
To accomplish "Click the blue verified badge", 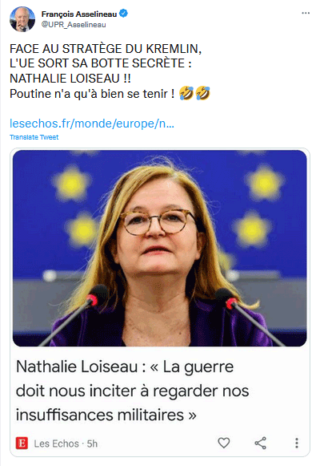I will (x=123, y=14).
